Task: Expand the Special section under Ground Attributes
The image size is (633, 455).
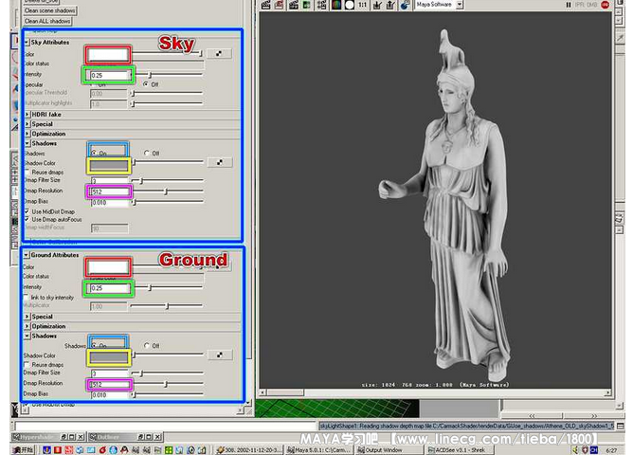Action: tap(27, 317)
